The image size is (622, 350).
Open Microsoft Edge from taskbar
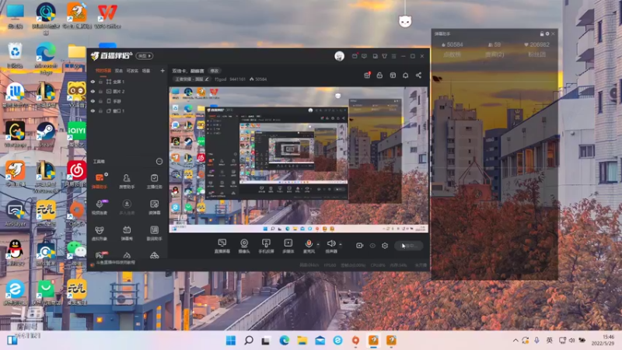(284, 340)
